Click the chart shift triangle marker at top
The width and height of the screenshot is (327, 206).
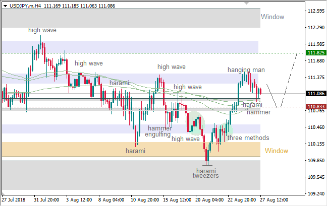point(247,3)
